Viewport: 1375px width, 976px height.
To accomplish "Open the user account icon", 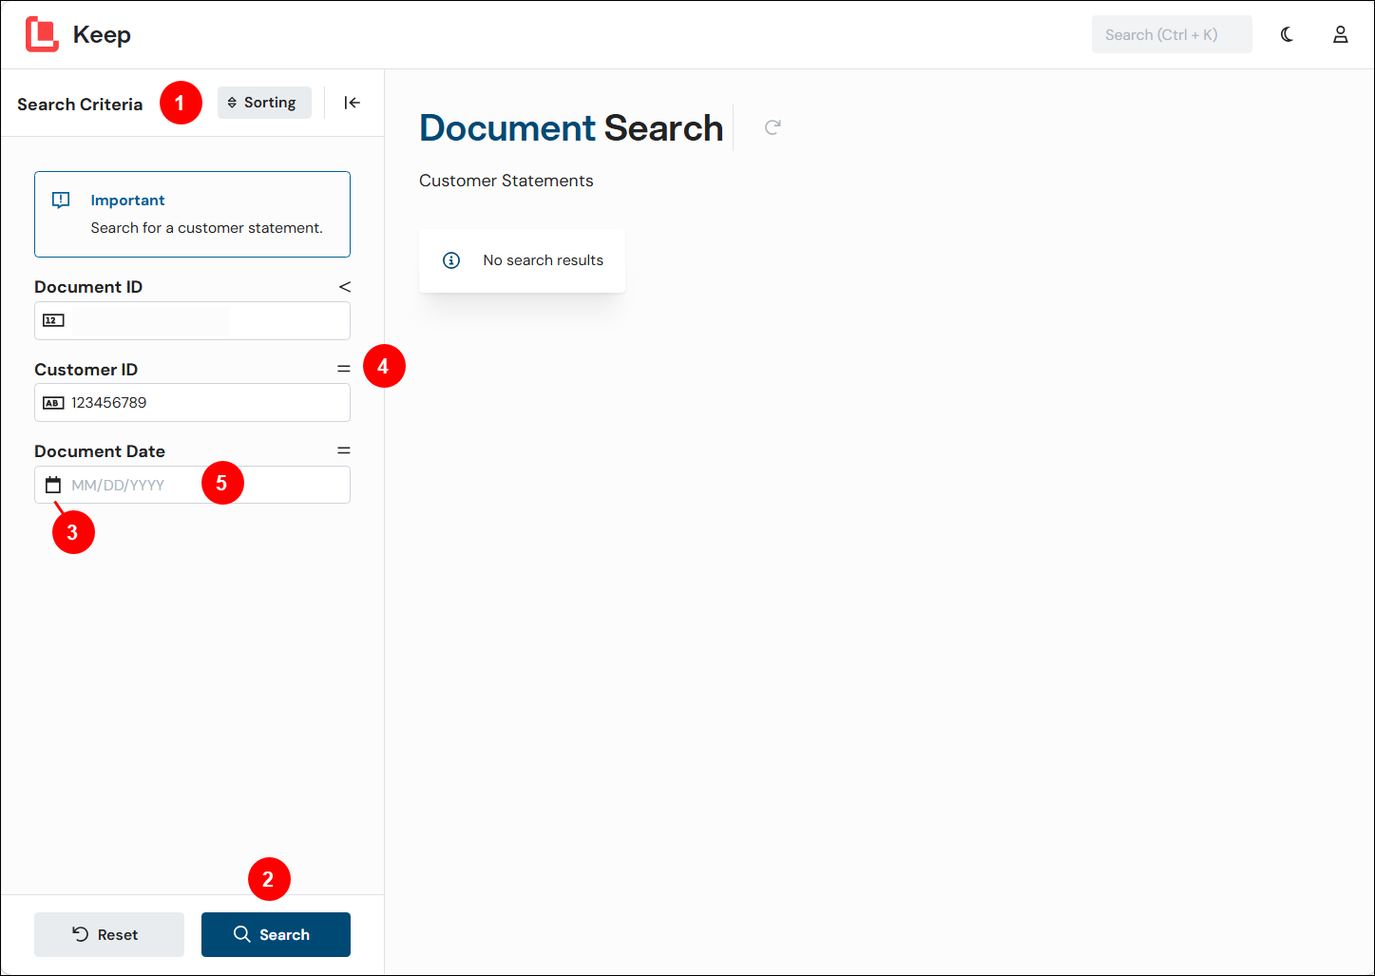I will [x=1340, y=34].
